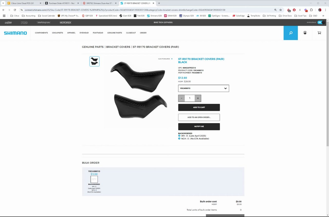Click the IRV availability help icon
329x217 pixels.
tap(179, 136)
